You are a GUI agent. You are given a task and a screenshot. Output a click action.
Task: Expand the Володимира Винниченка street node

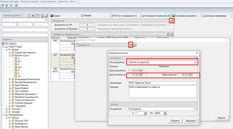(10, 79)
